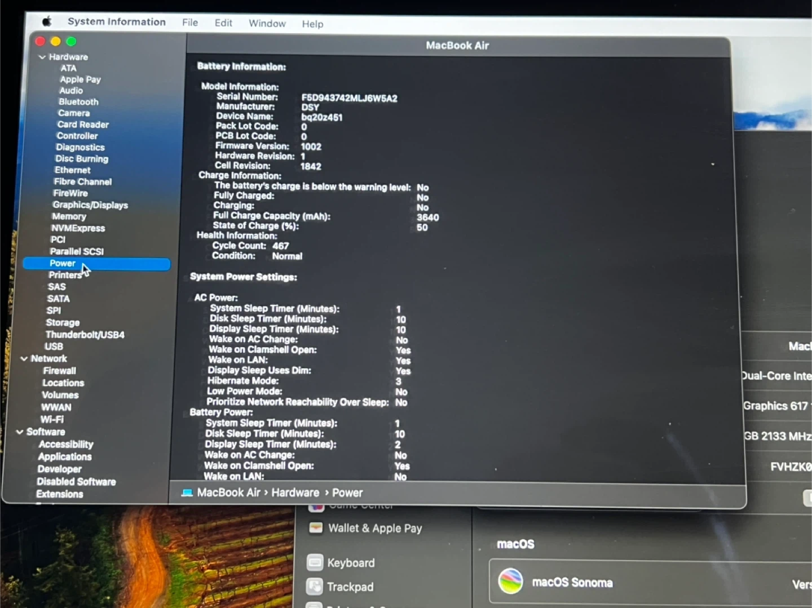Select Wi-Fi under Network
The height and width of the screenshot is (608, 812).
(x=52, y=419)
